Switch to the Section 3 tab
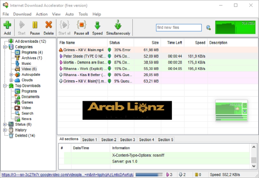259x178 pixels. pyautogui.click(x=128, y=140)
